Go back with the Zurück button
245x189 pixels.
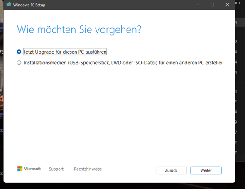pyautogui.click(x=171, y=170)
